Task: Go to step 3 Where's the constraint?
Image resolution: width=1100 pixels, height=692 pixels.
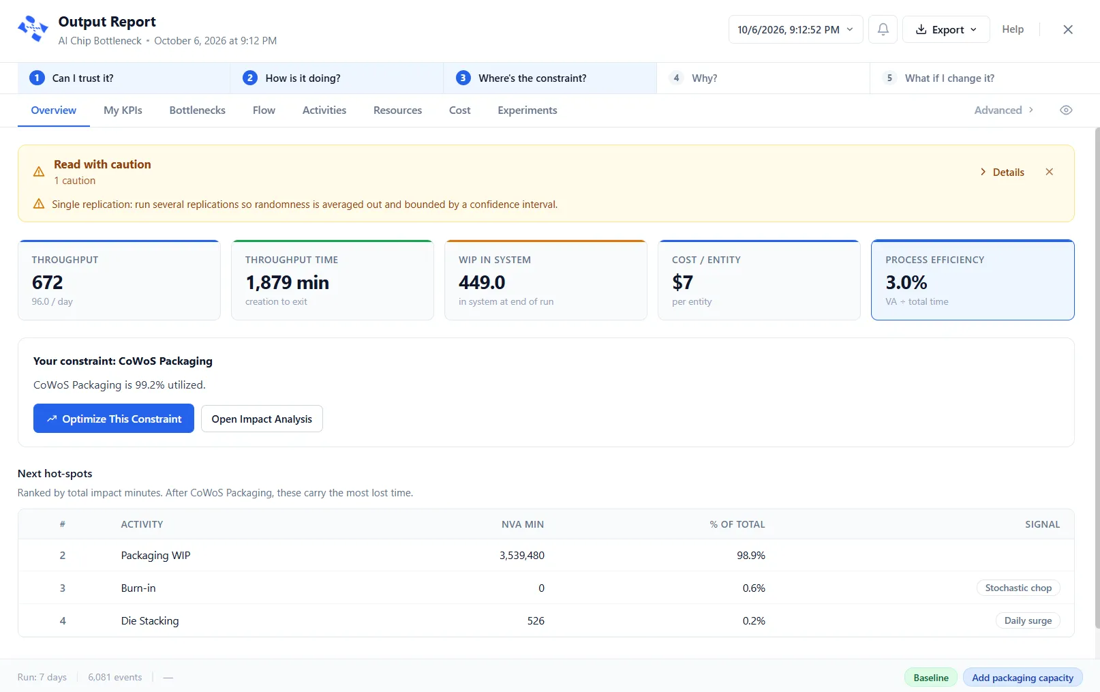Action: 550,78
